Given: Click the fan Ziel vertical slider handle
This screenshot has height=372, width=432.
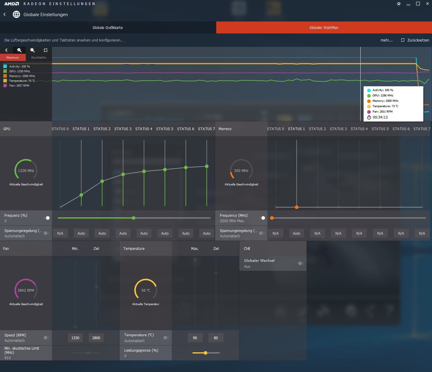Looking at the screenshot, I should pos(96,286).
